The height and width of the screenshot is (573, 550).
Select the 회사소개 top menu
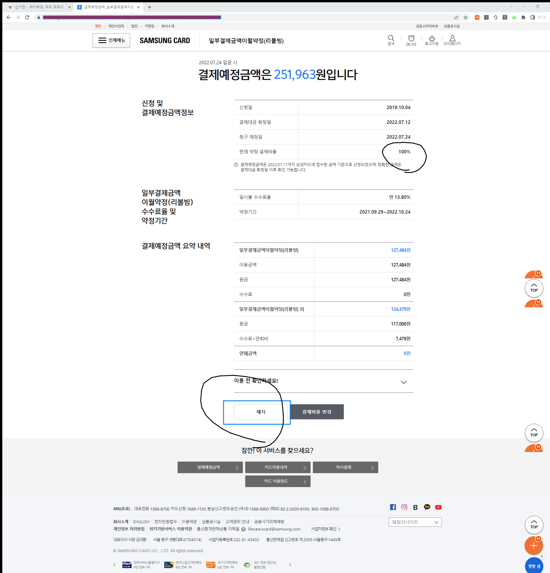click(x=168, y=26)
